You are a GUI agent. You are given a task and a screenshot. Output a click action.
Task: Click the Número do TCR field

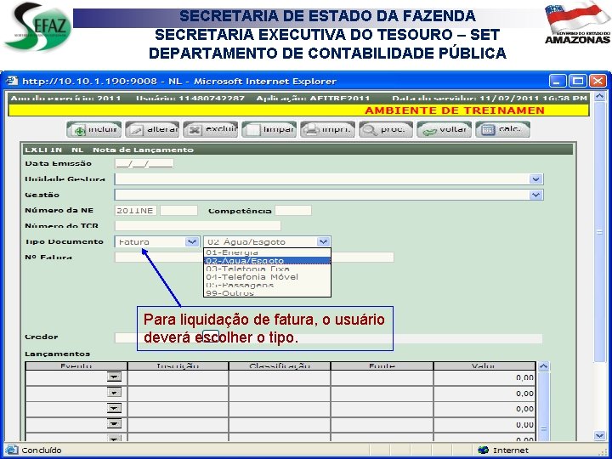click(197, 225)
